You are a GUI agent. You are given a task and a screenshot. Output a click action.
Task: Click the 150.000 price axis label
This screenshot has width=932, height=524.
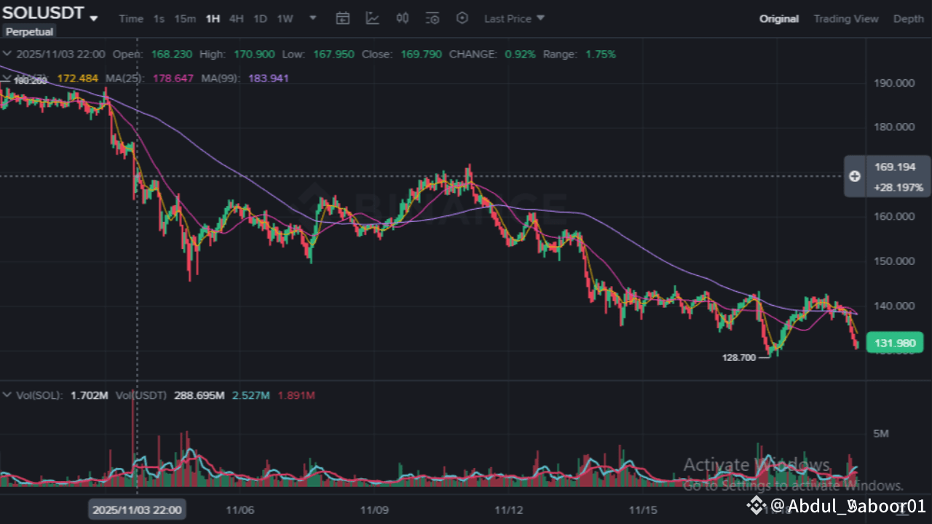(894, 261)
